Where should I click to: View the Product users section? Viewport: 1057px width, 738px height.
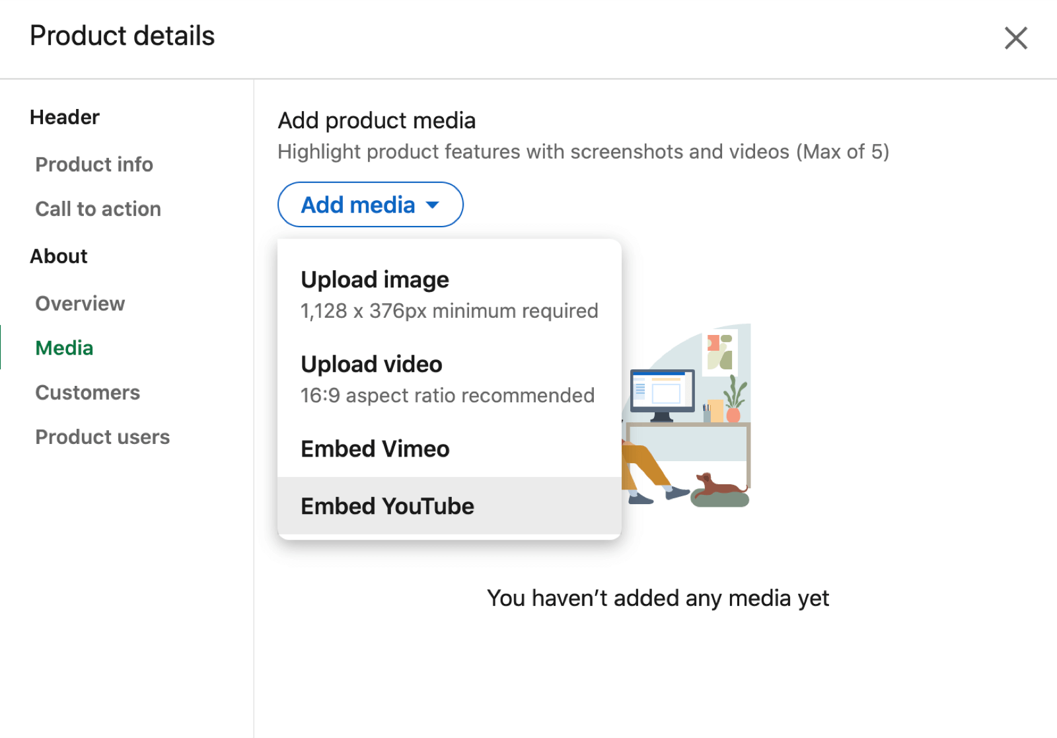(102, 437)
